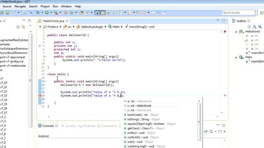The width and height of the screenshot is (264, 148).
Task: Expand breadcrumb arrow after FirstJava
Action: click(x=60, y=27)
